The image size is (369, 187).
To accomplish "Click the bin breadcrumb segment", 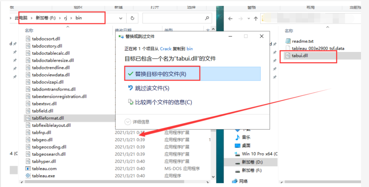I will [x=79, y=18].
